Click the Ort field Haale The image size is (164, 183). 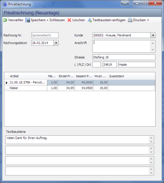(x=137, y=65)
